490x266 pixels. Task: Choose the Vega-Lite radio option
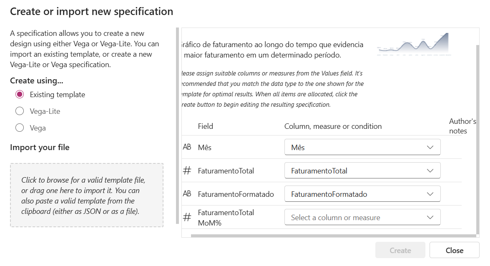coord(20,111)
